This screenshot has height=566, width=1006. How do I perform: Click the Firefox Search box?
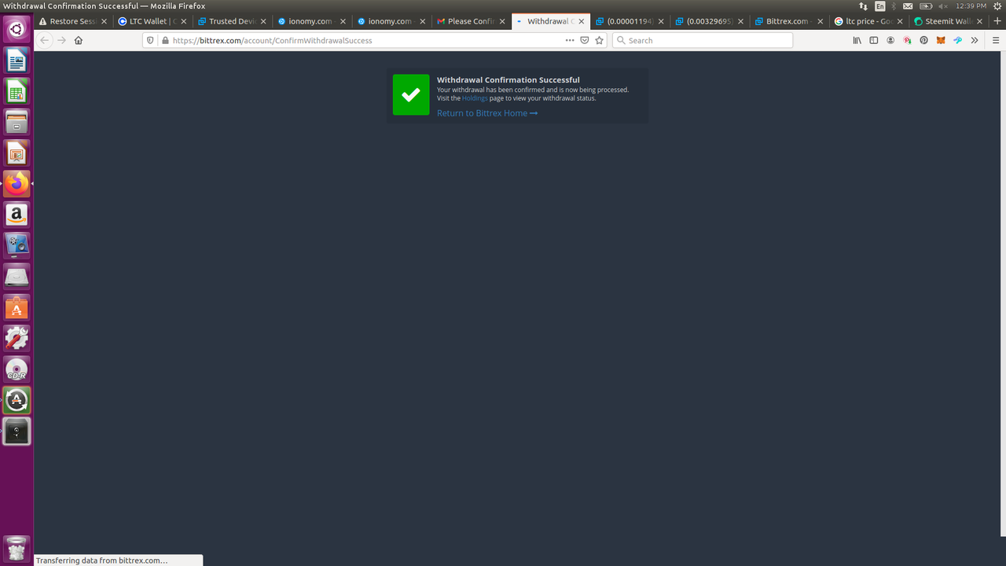coord(703,40)
